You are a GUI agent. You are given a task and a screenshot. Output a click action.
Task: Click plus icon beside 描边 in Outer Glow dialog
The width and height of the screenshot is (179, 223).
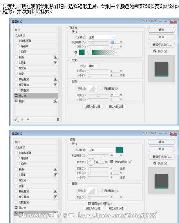pyautogui.click(x=56, y=57)
